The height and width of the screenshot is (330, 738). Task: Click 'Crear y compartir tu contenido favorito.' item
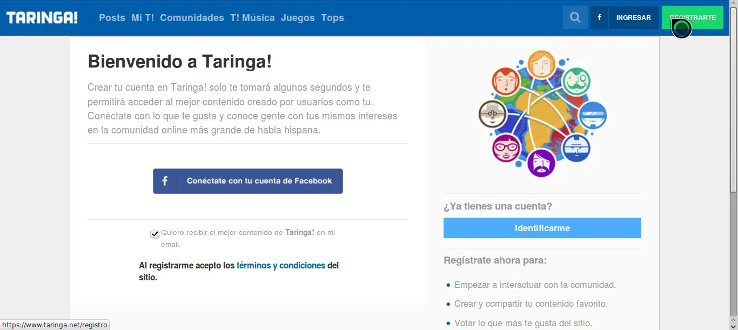pyautogui.click(x=531, y=304)
